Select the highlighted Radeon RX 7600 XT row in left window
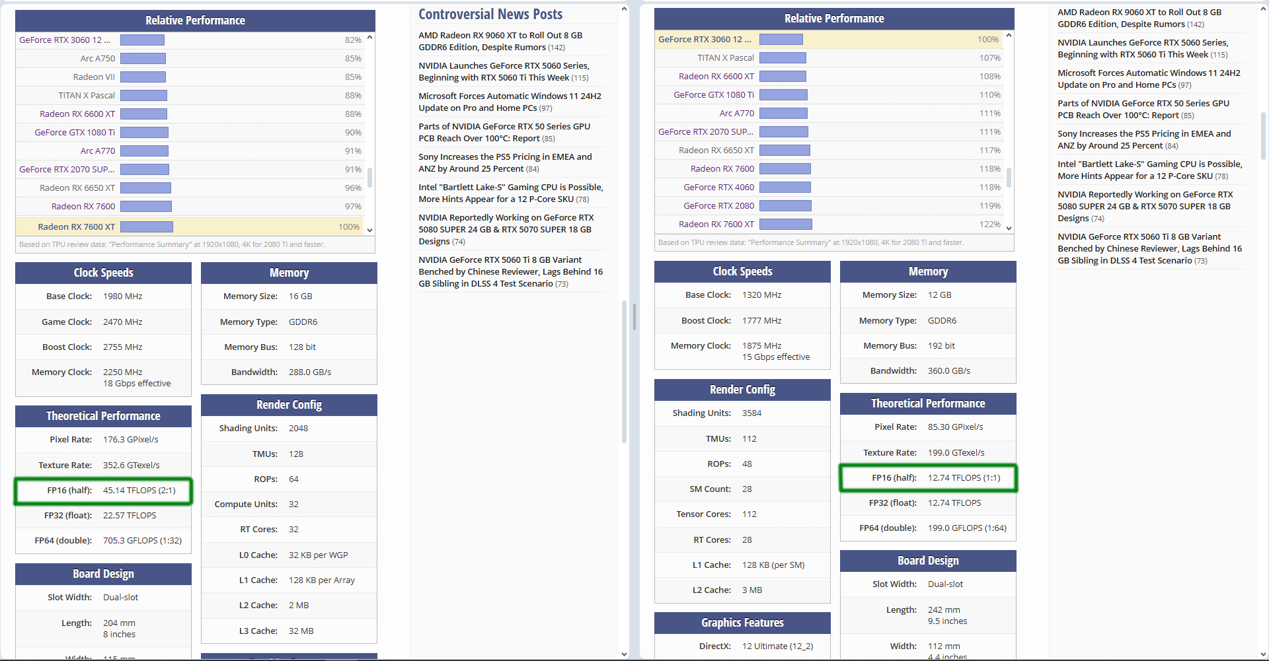Image resolution: width=1269 pixels, height=661 pixels. click(190, 226)
